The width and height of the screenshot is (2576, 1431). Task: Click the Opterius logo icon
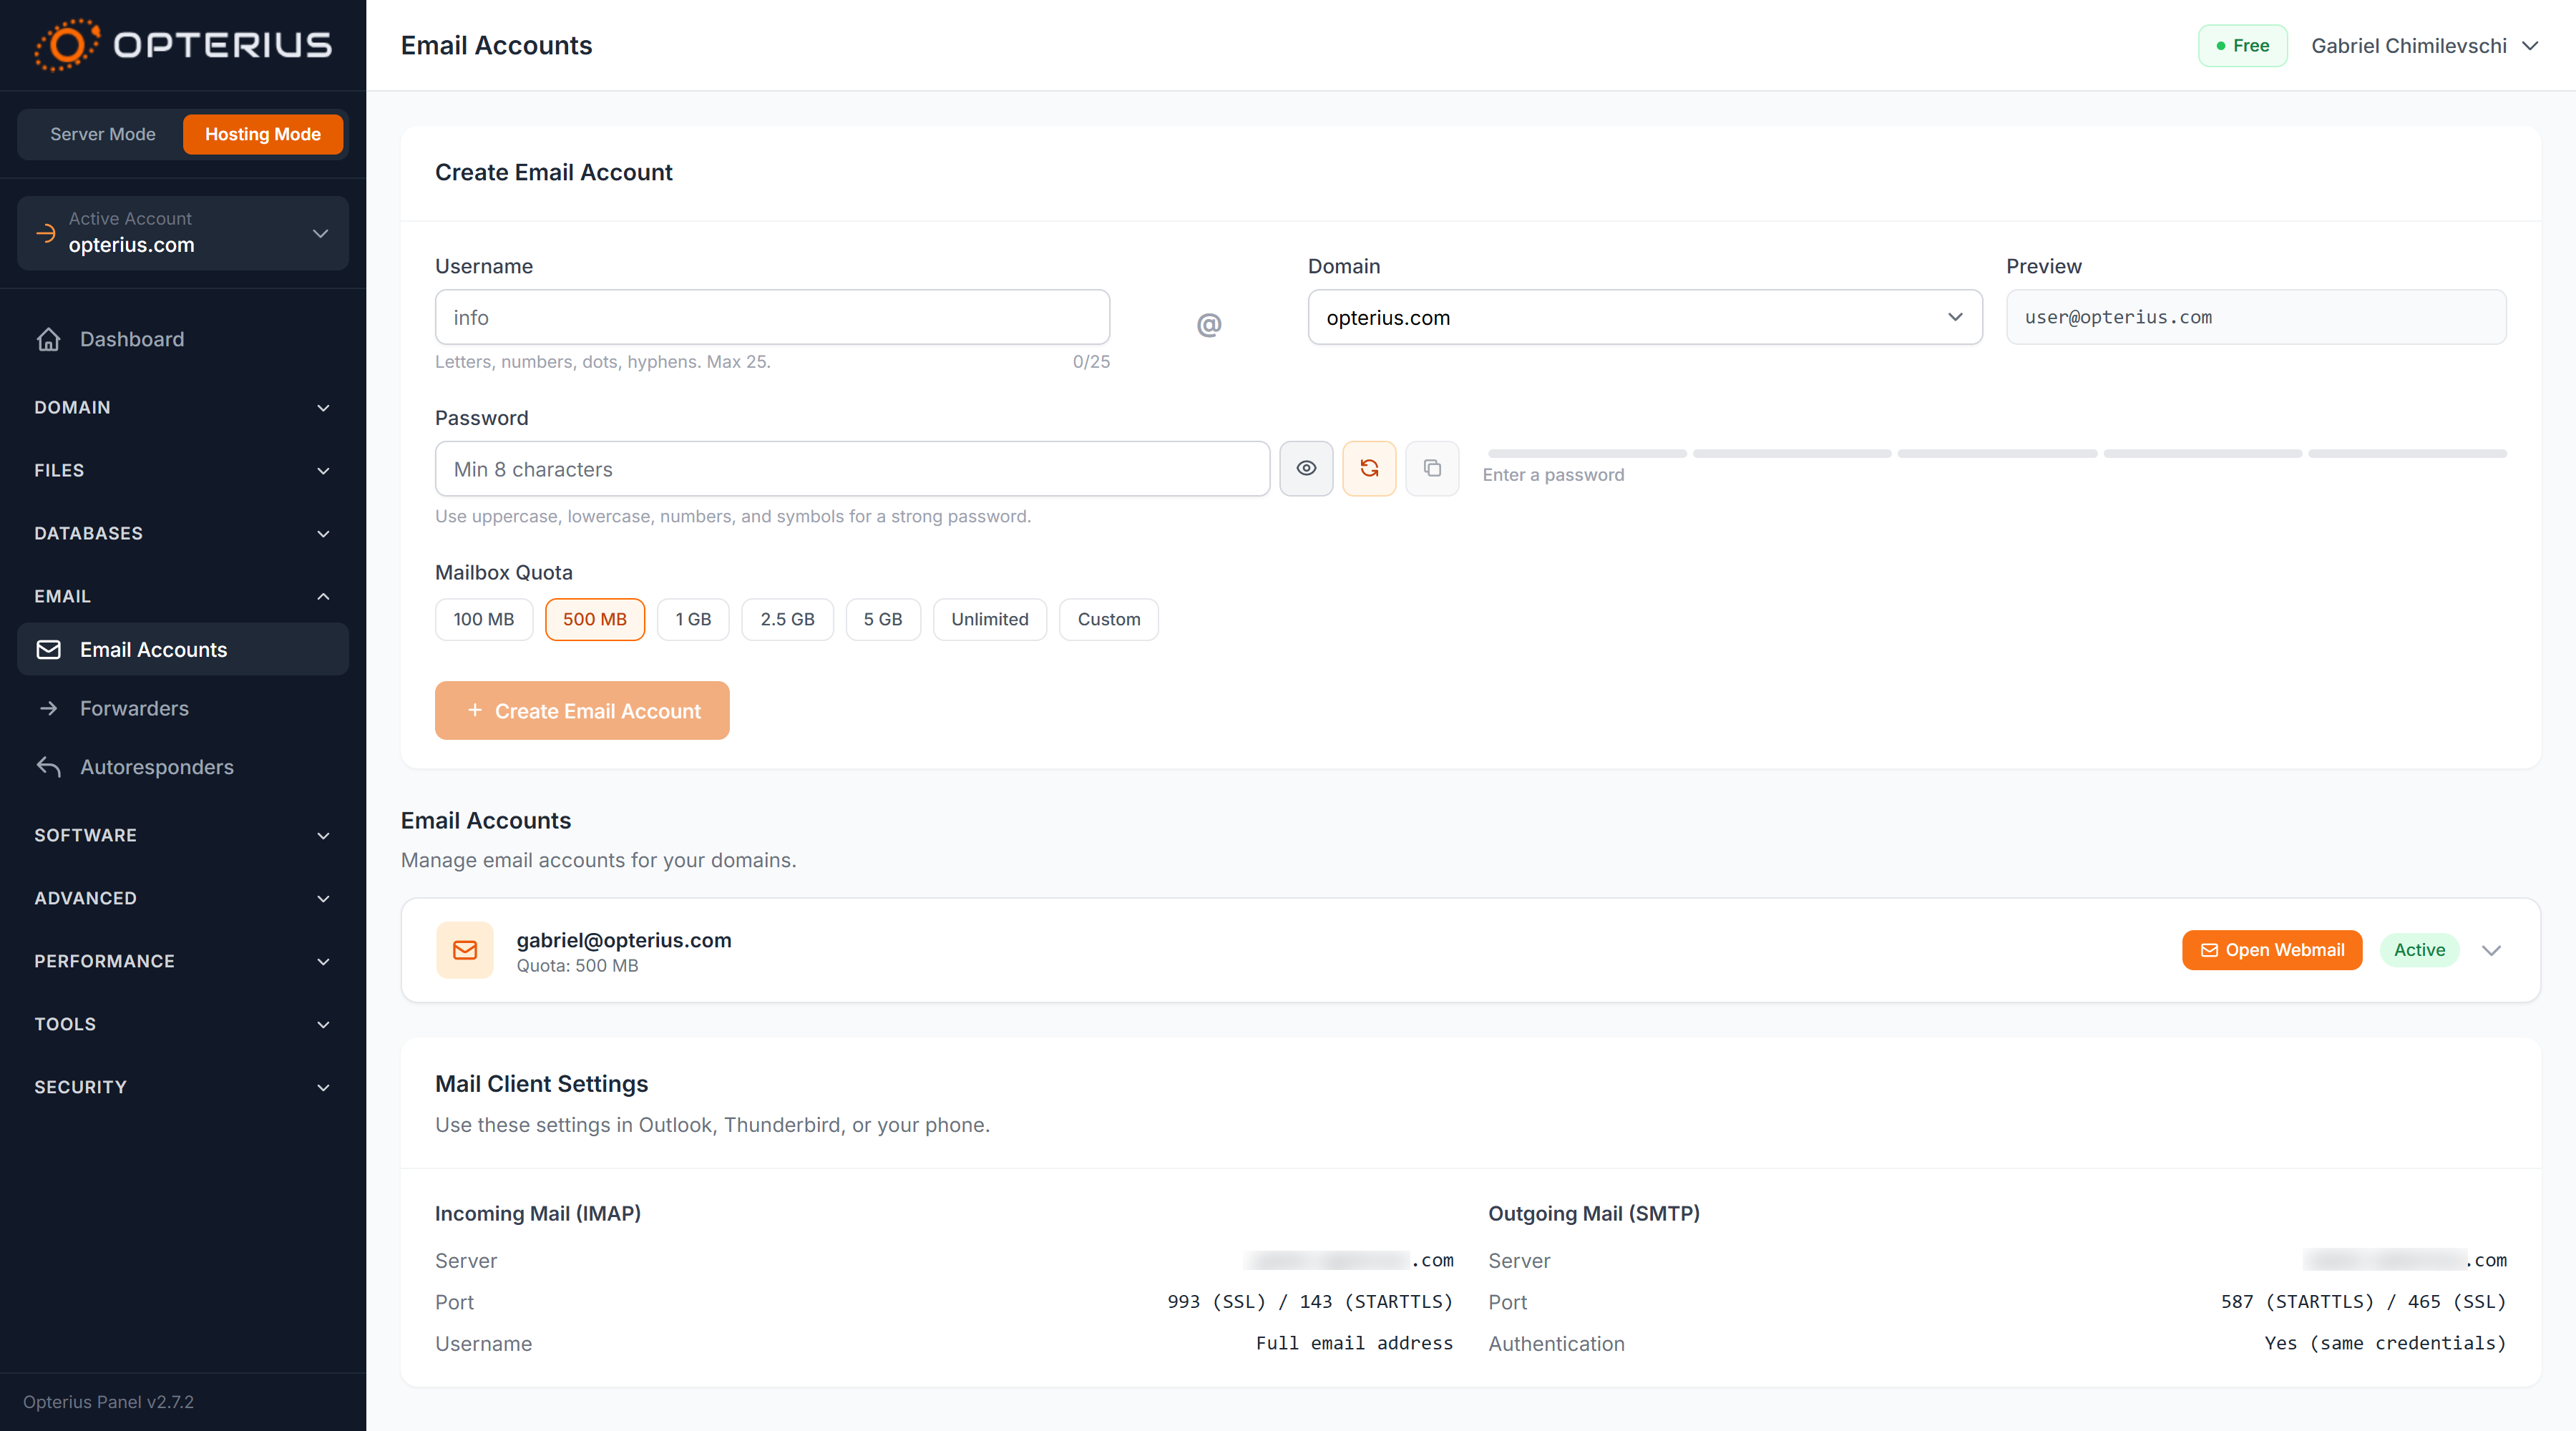tap(67, 45)
